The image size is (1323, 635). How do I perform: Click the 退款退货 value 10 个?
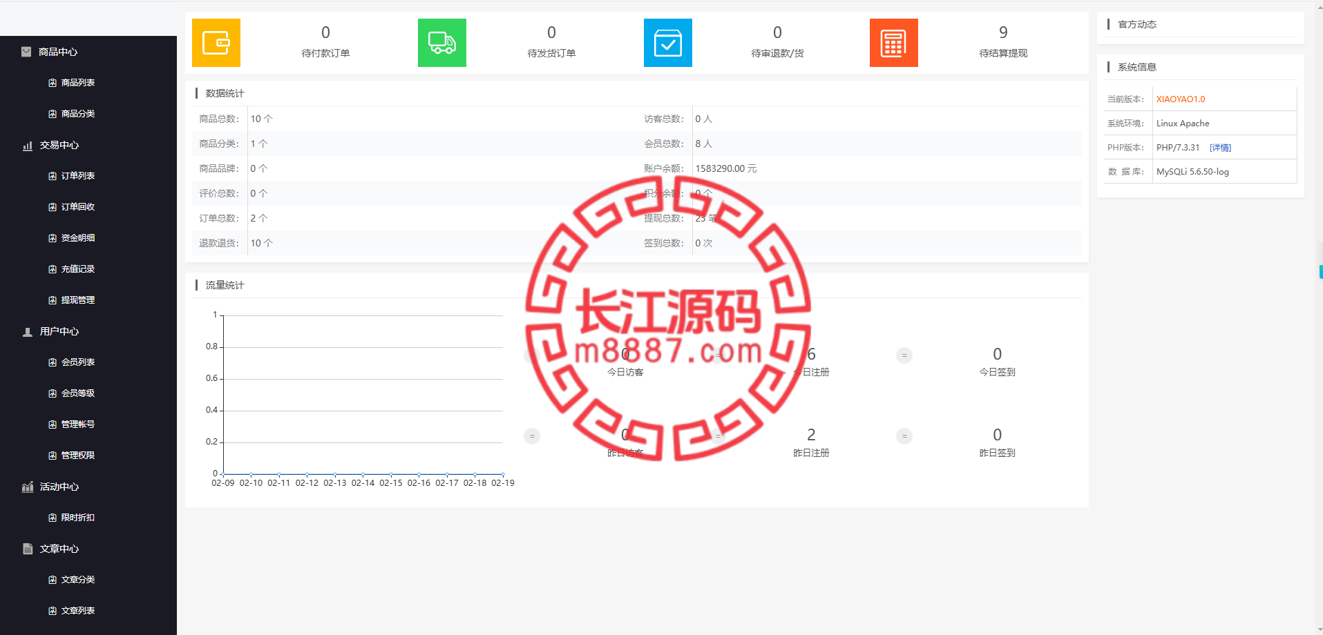(262, 243)
